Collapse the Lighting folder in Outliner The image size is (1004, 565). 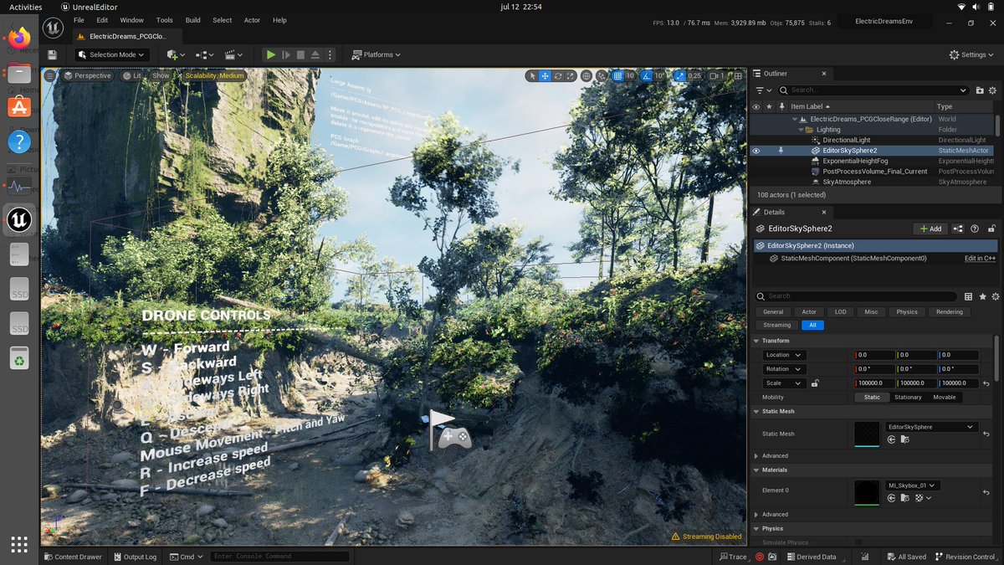pos(800,130)
